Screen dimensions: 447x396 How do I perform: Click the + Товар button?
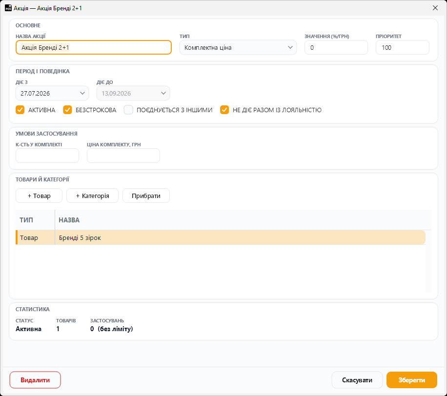coord(39,196)
